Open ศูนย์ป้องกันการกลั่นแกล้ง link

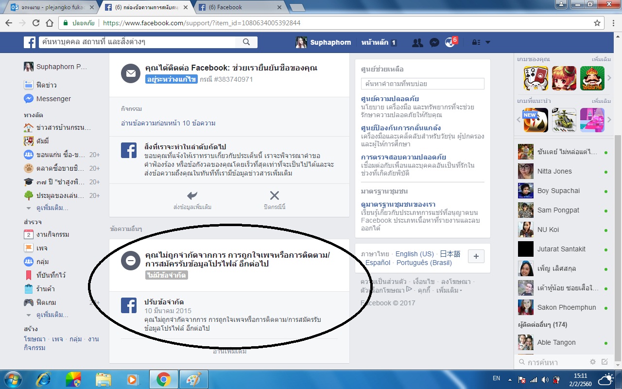(x=401, y=128)
